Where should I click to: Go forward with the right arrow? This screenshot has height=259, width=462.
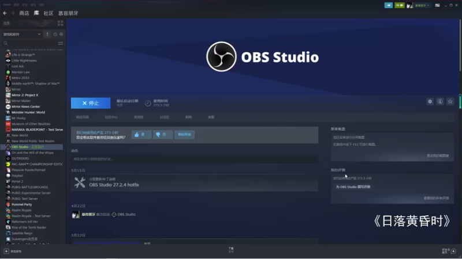(x=13, y=13)
